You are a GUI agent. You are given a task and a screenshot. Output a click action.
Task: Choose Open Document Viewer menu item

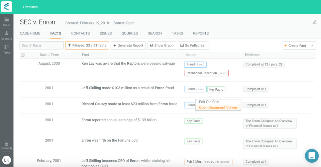pos(218,107)
